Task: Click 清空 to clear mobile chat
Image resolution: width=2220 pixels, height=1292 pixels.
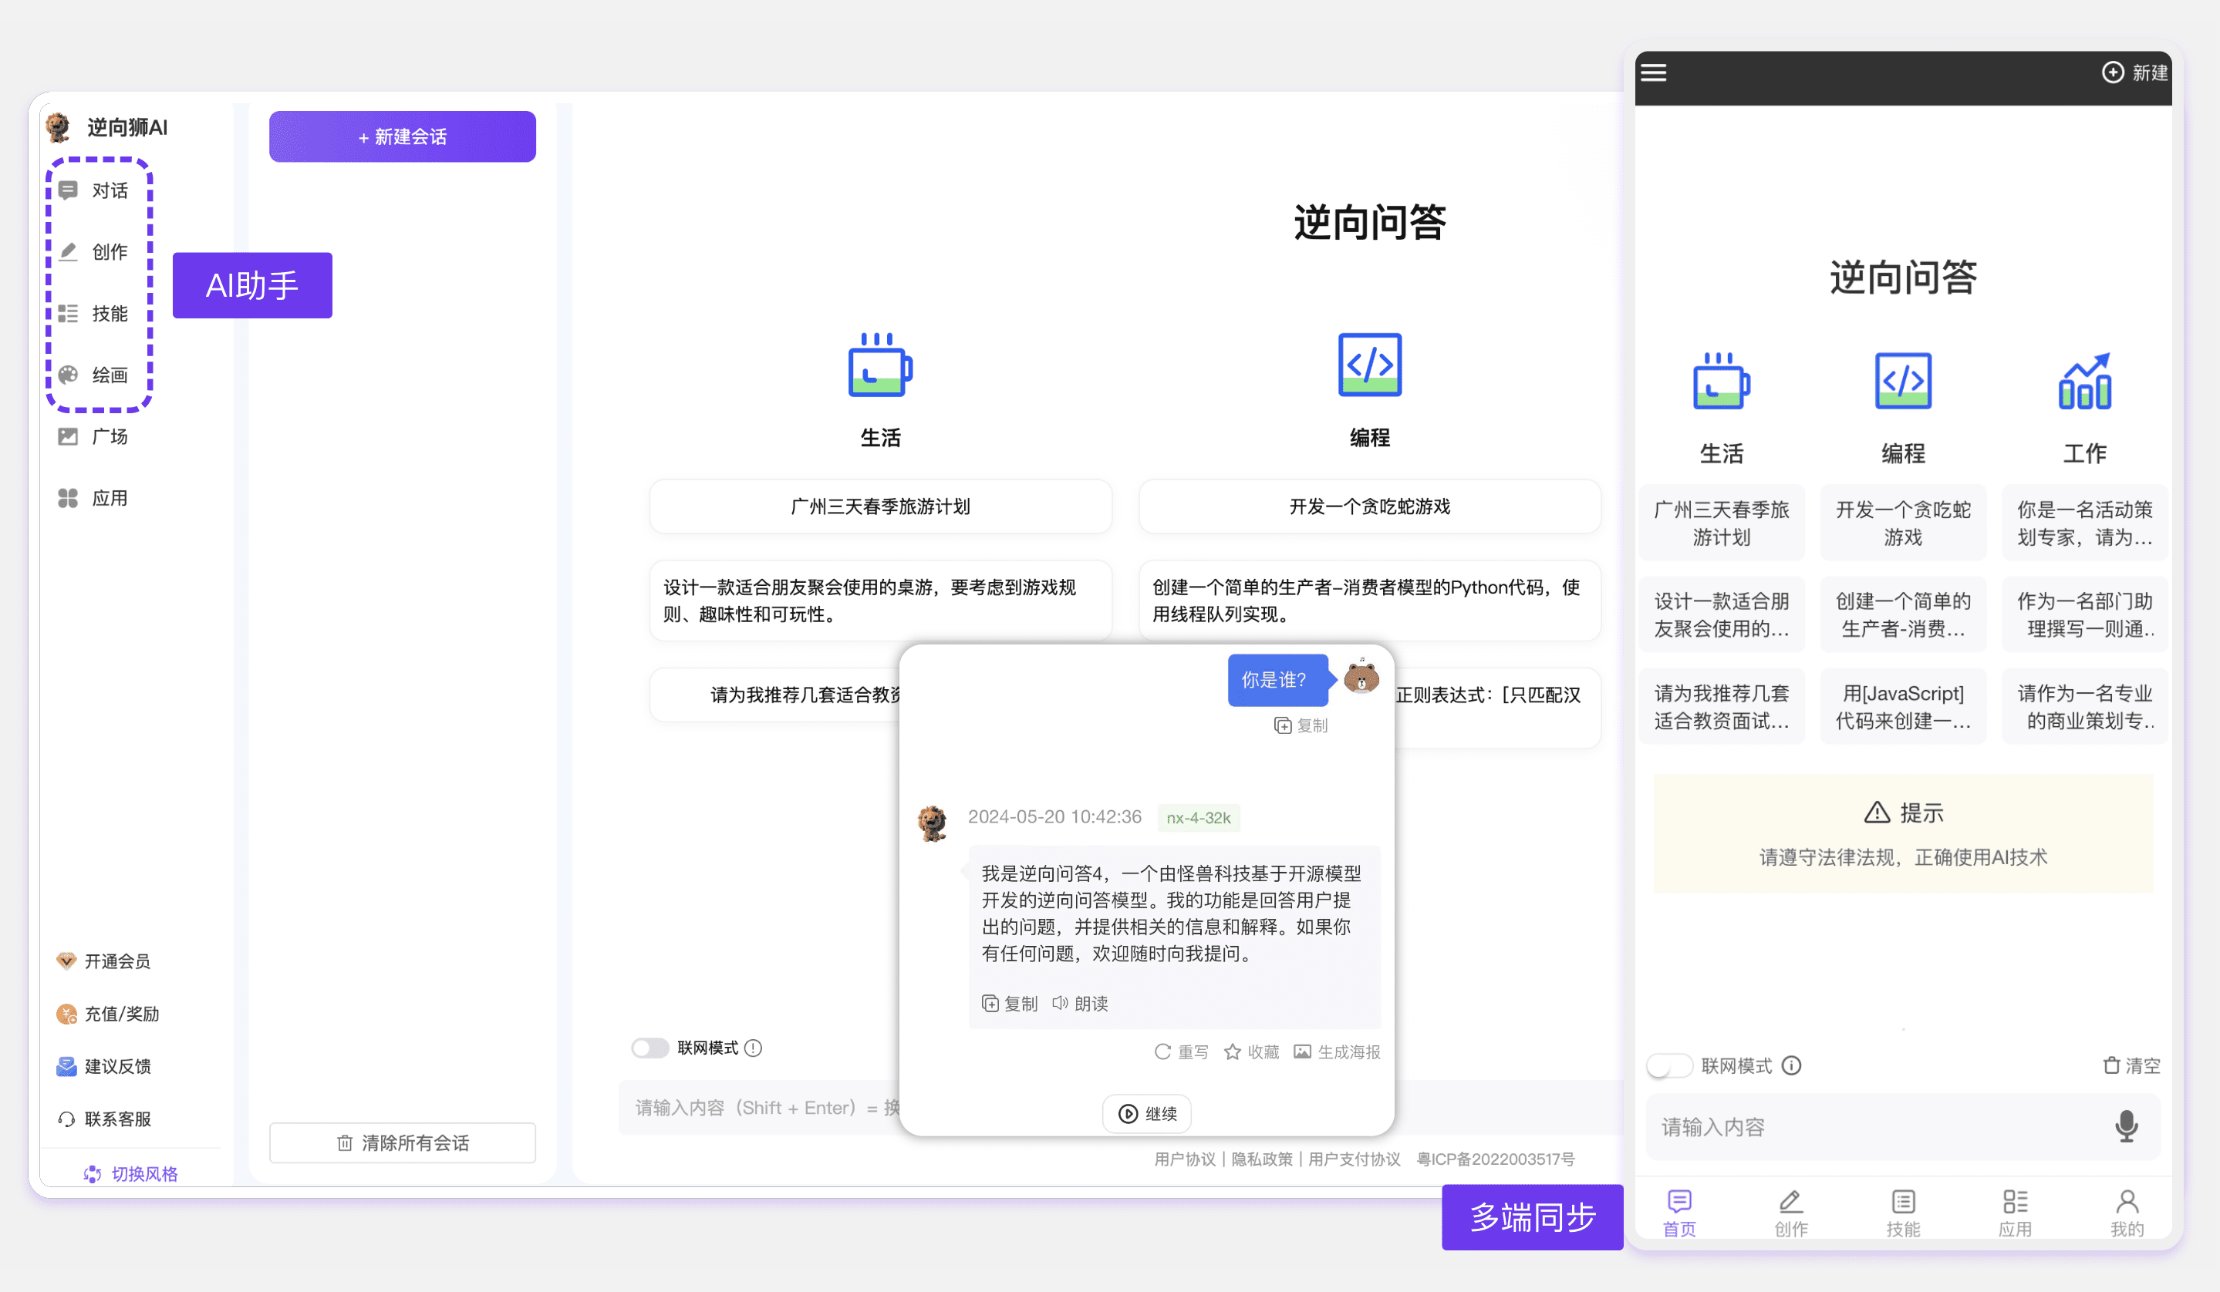Action: 2131,1066
